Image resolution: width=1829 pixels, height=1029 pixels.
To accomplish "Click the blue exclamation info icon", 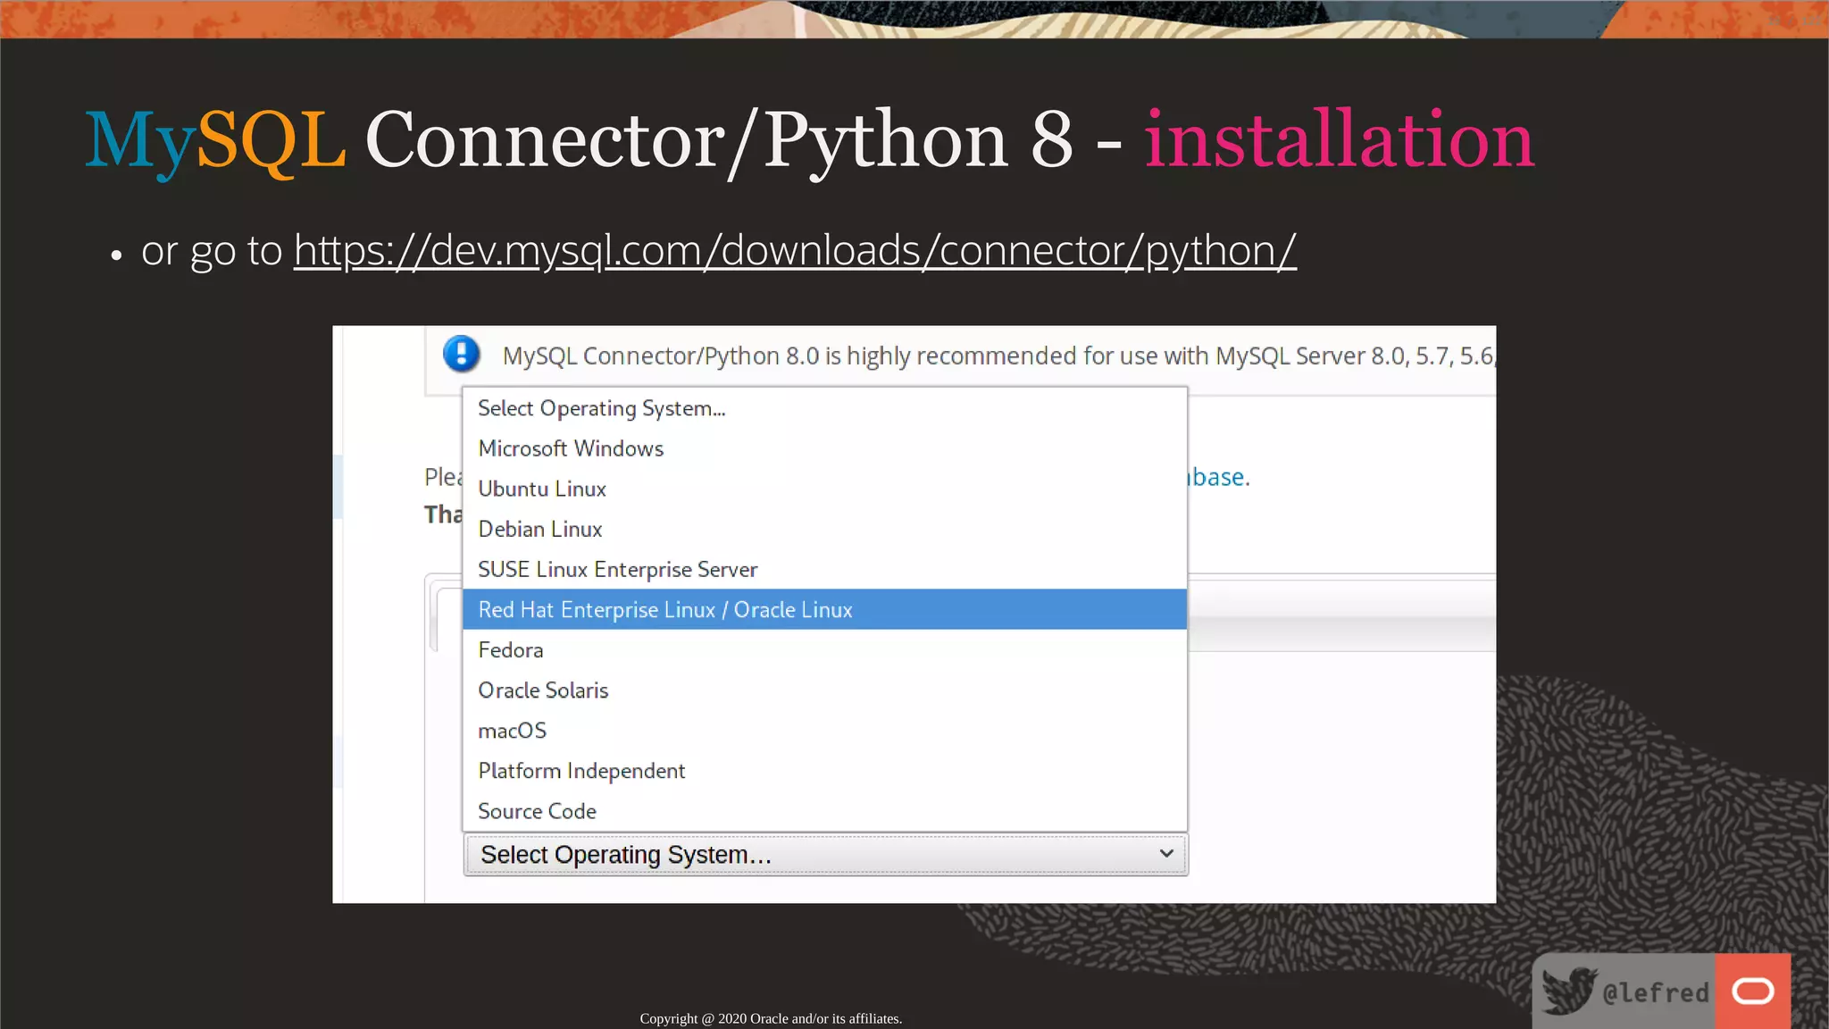I will [461, 355].
